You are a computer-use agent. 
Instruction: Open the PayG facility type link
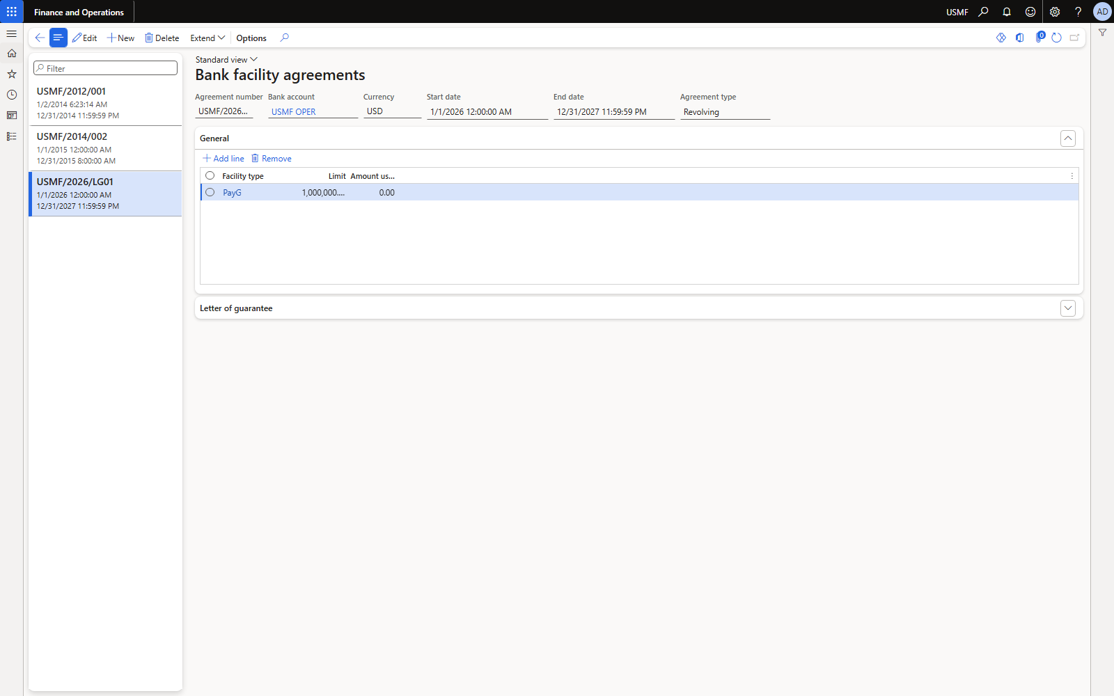click(x=232, y=193)
